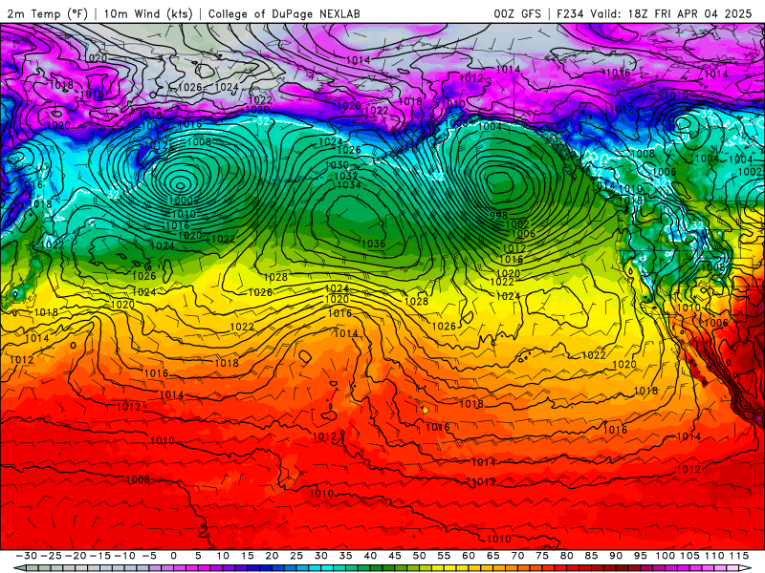Click the 80 value on temperature legend
The height and width of the screenshot is (573, 765).
566,556
